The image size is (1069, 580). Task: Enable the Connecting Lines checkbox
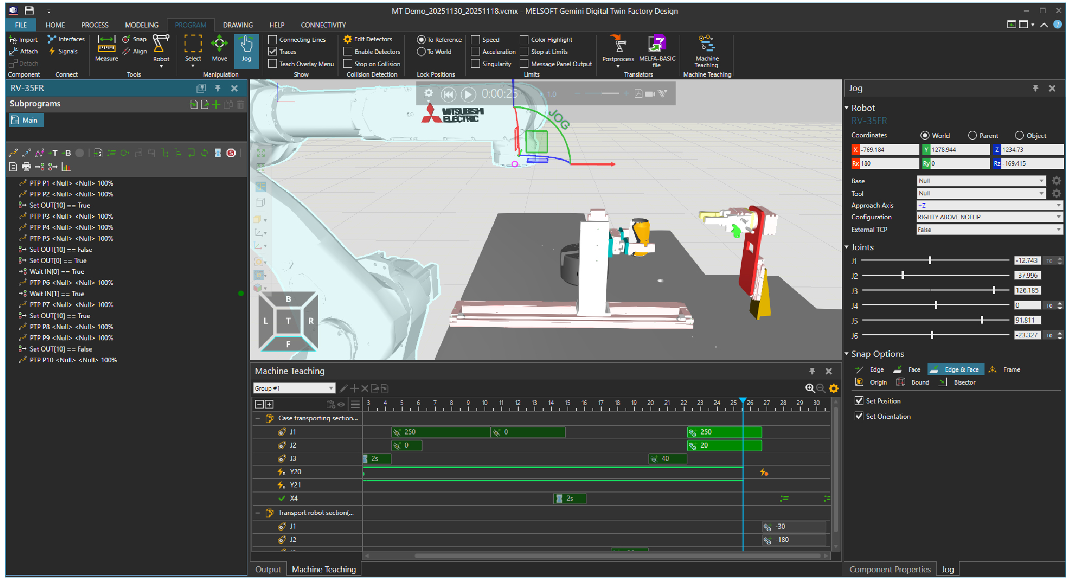[x=273, y=40]
